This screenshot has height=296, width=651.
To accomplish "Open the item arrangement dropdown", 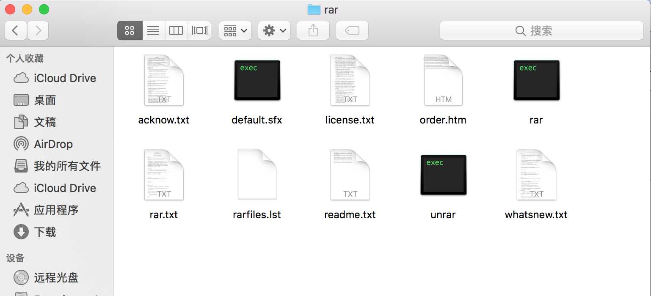I will pyautogui.click(x=235, y=30).
